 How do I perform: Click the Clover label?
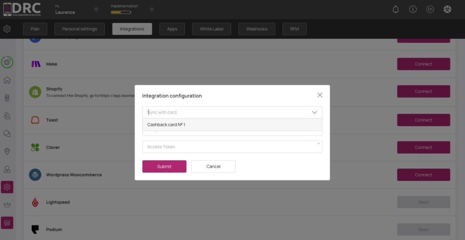click(53, 147)
